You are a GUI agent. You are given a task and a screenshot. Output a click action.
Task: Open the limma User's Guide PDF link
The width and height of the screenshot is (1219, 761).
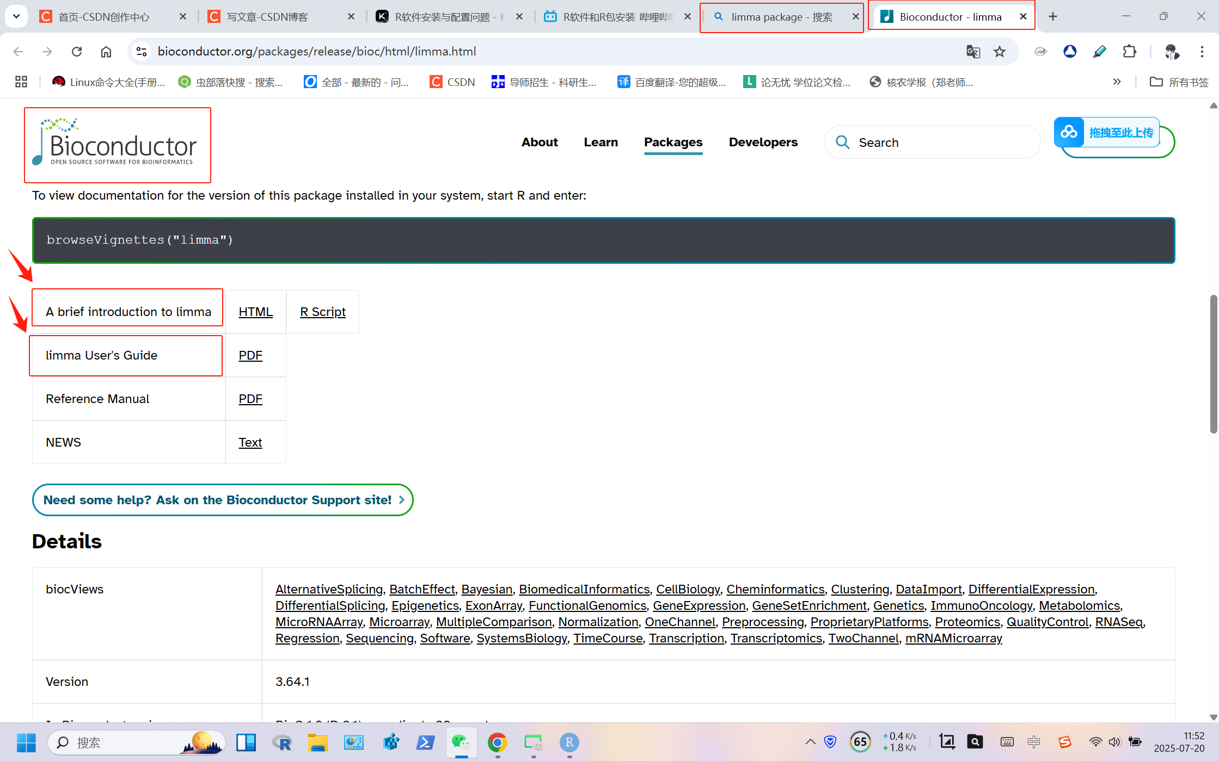[250, 356]
